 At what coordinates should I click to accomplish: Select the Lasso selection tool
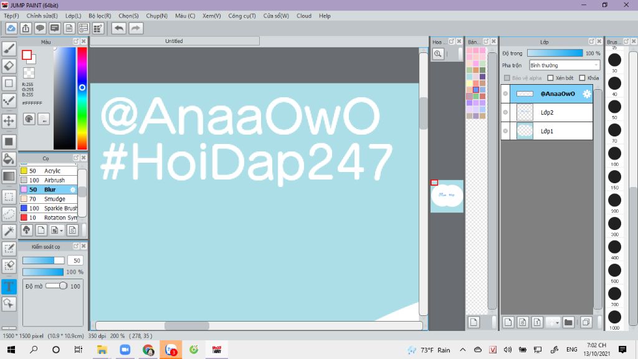(9, 214)
